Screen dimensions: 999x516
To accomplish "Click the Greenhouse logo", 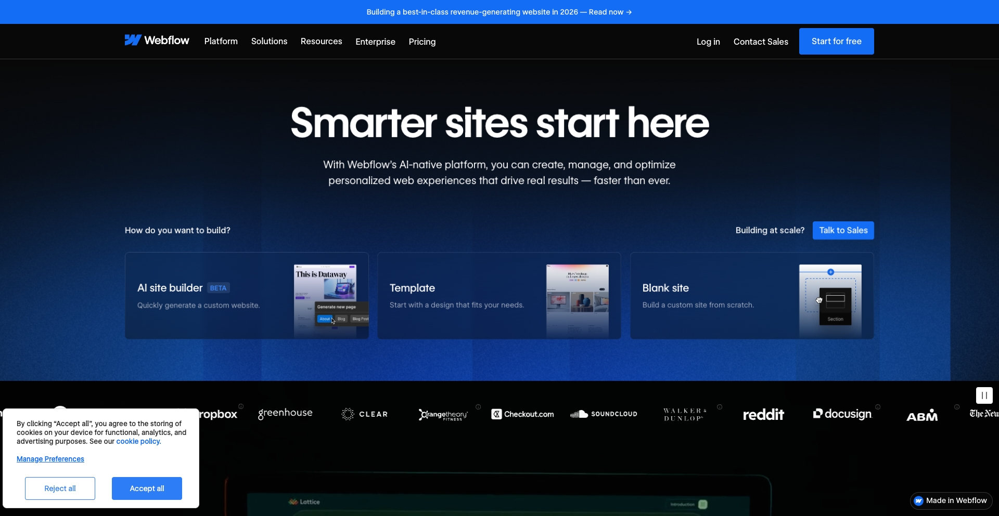I will click(x=285, y=413).
